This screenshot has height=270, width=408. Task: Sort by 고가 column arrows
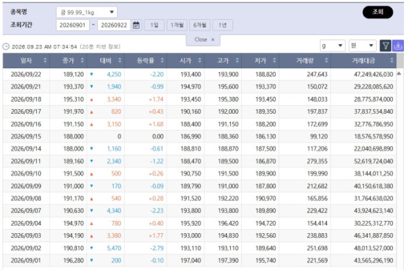237,61
